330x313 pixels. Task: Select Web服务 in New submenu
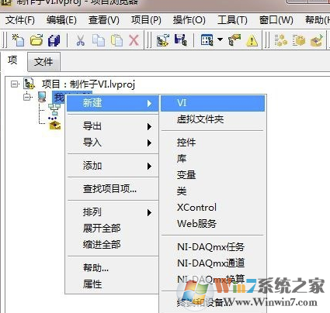pos(213,224)
